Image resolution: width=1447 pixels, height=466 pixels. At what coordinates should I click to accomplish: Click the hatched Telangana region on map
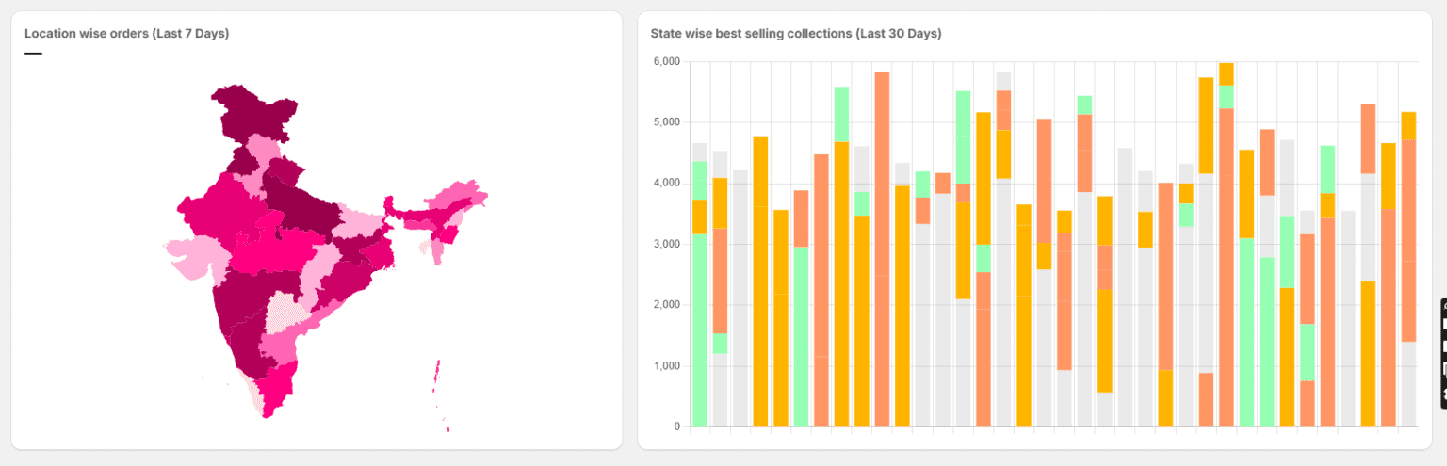287,313
